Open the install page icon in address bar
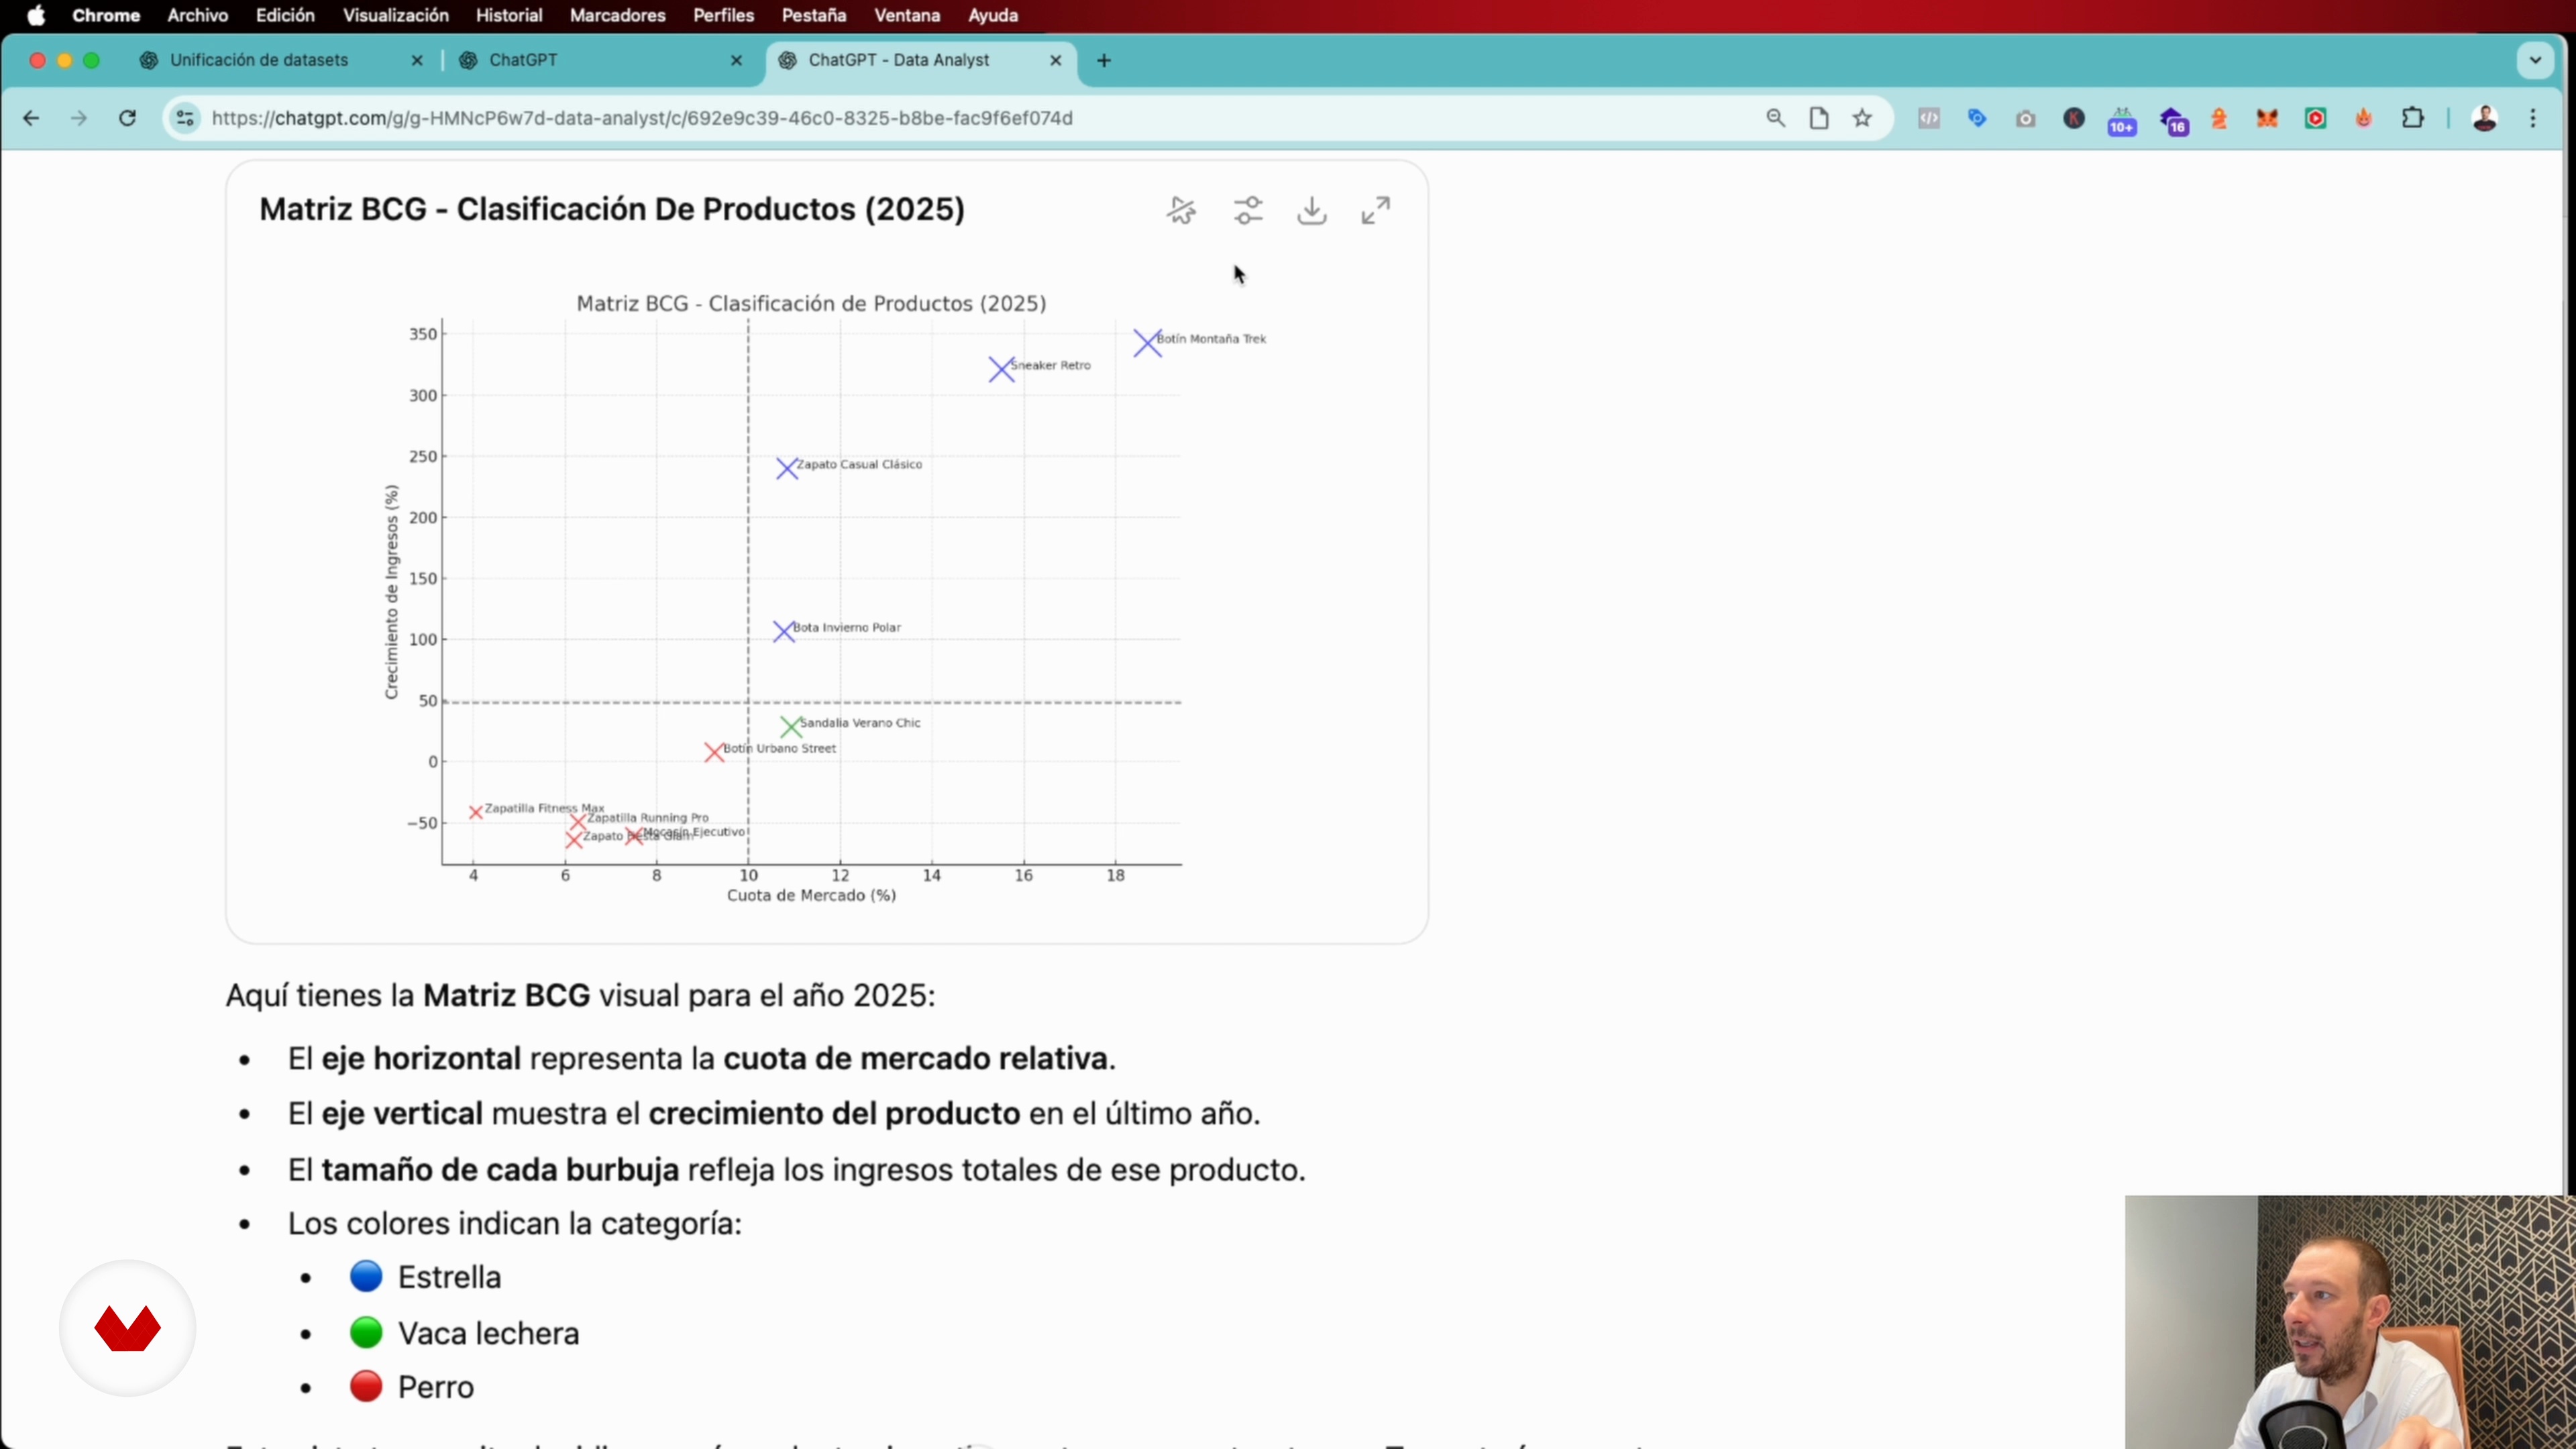 pyautogui.click(x=1819, y=118)
